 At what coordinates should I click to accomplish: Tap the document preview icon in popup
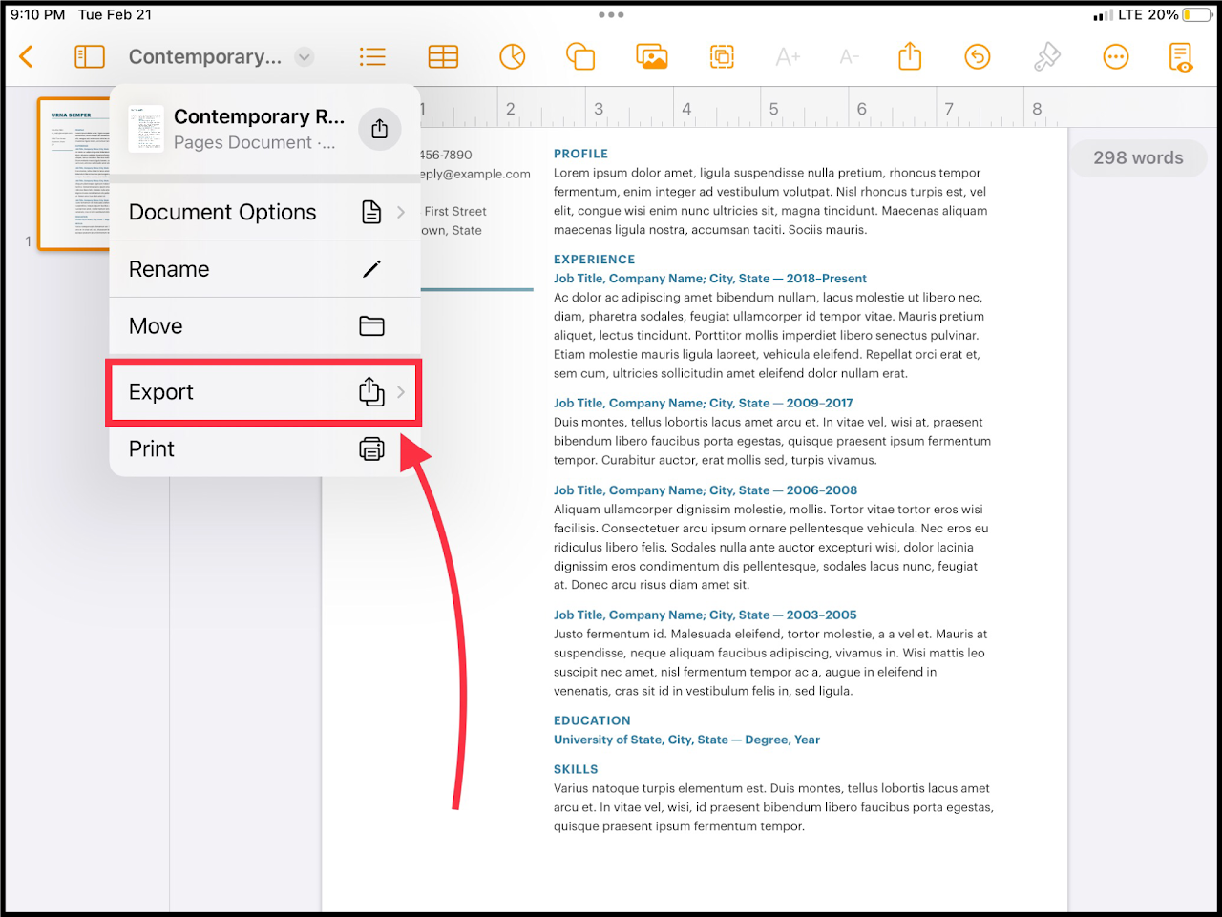coord(146,129)
